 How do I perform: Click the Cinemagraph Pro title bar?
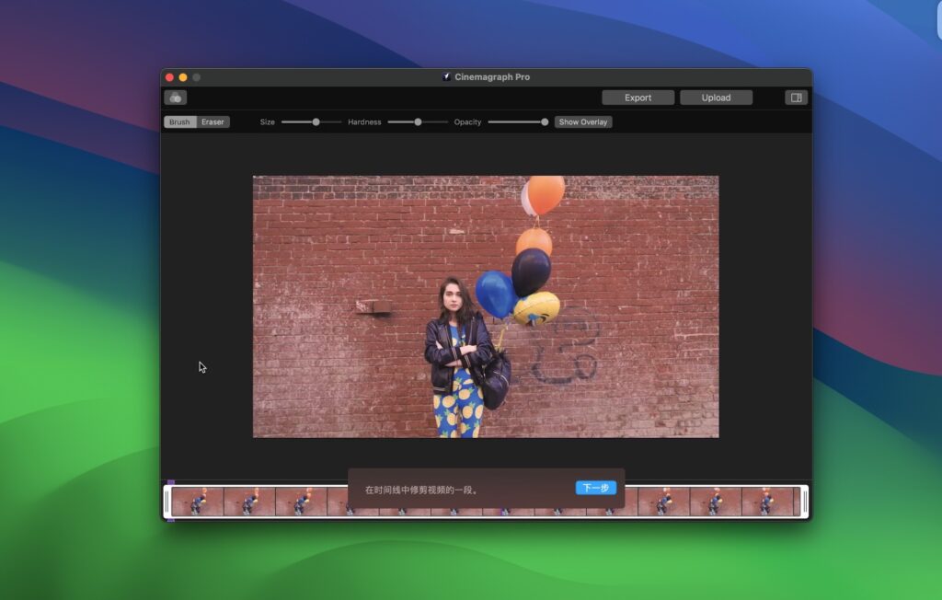tap(488, 78)
